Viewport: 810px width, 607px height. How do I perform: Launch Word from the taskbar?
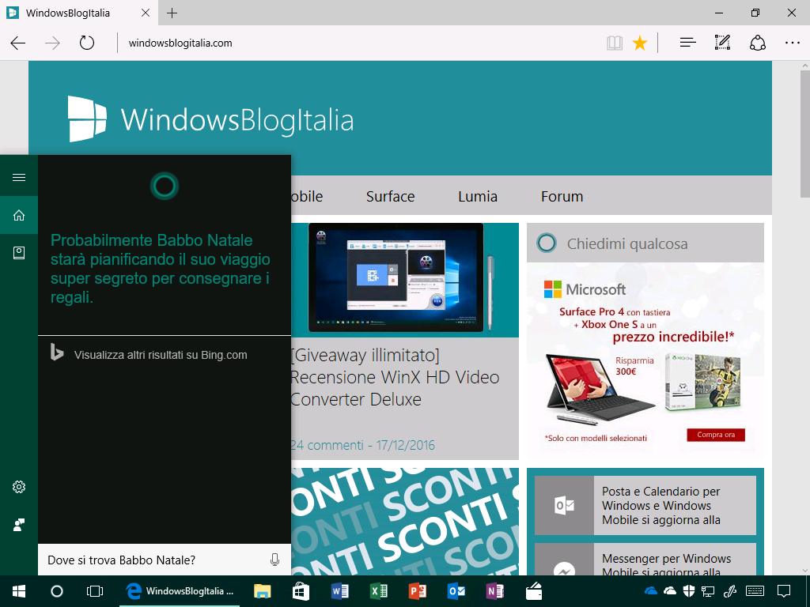(x=339, y=591)
